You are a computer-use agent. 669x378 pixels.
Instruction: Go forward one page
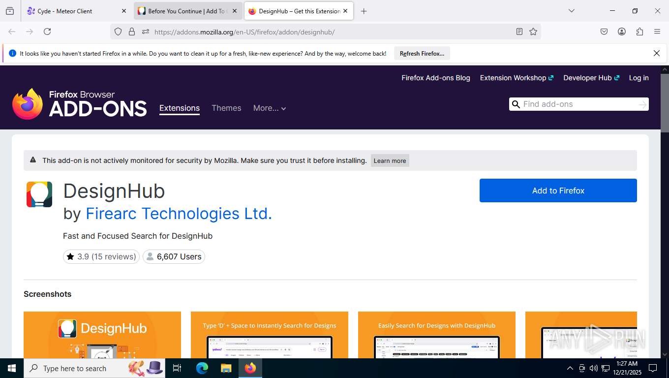[x=30, y=31]
